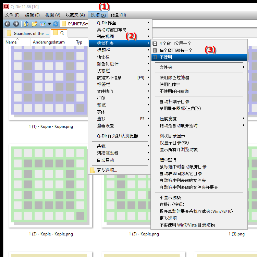Expand the Q-Dir 界面 submenu

[x=120, y=23]
